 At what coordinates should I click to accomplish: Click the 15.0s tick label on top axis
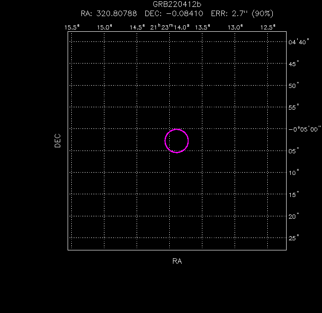(104, 27)
